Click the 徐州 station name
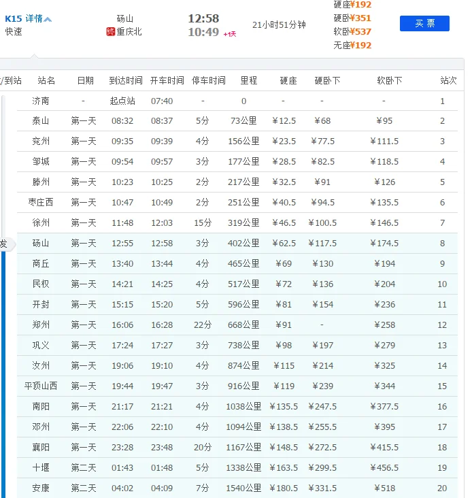Viewport: 472px width, 498px height. pos(41,222)
